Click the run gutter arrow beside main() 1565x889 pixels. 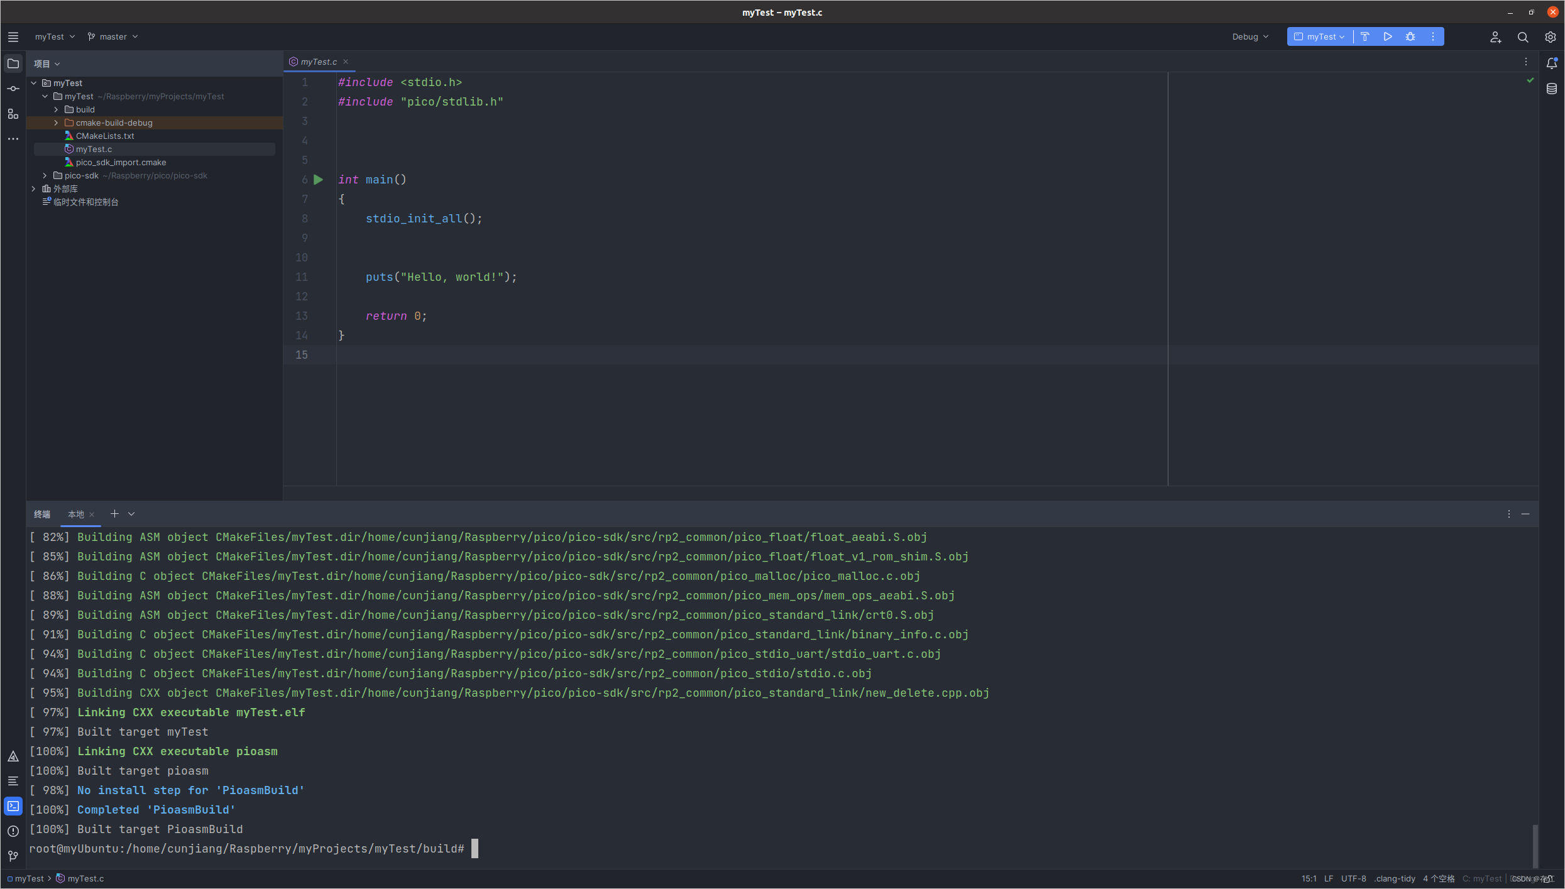click(x=318, y=180)
